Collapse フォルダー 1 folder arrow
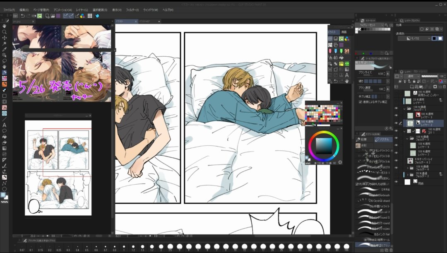 pyautogui.click(x=404, y=108)
